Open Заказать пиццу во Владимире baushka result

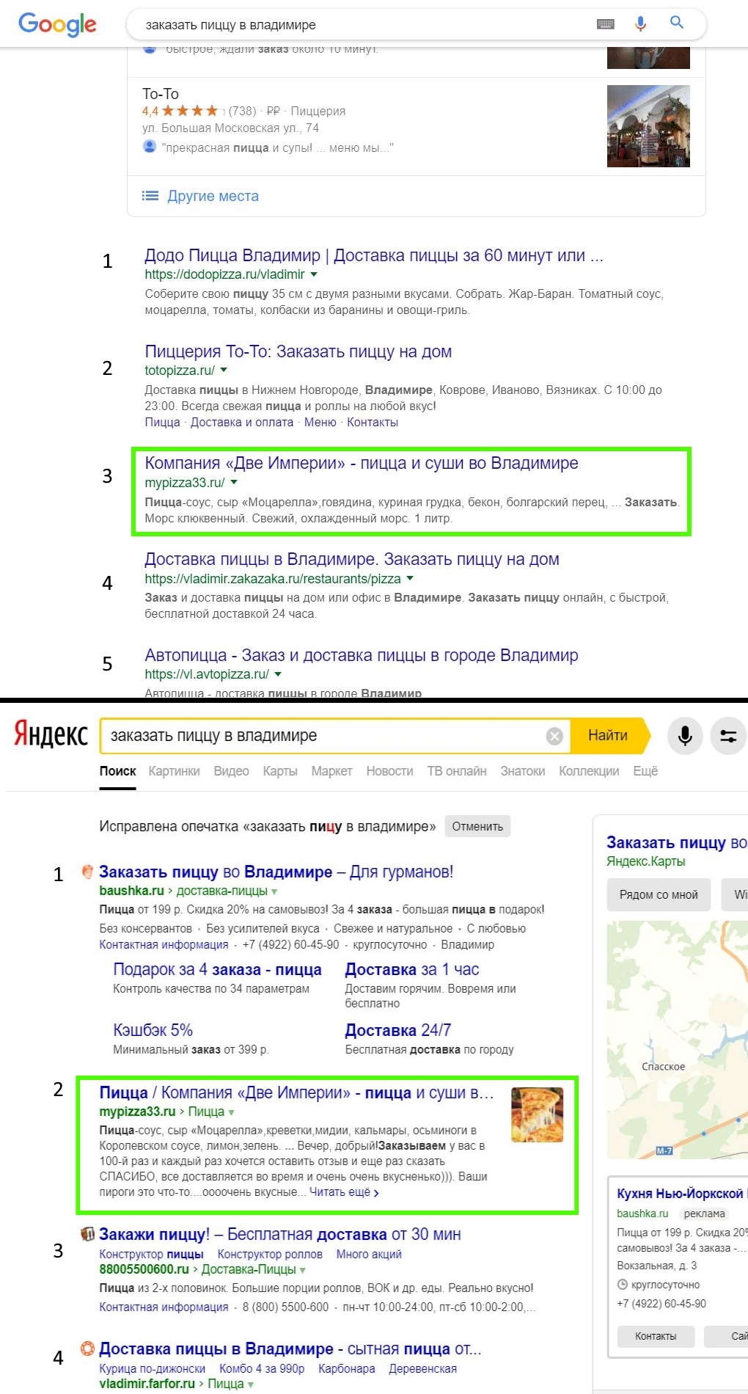coord(276,872)
